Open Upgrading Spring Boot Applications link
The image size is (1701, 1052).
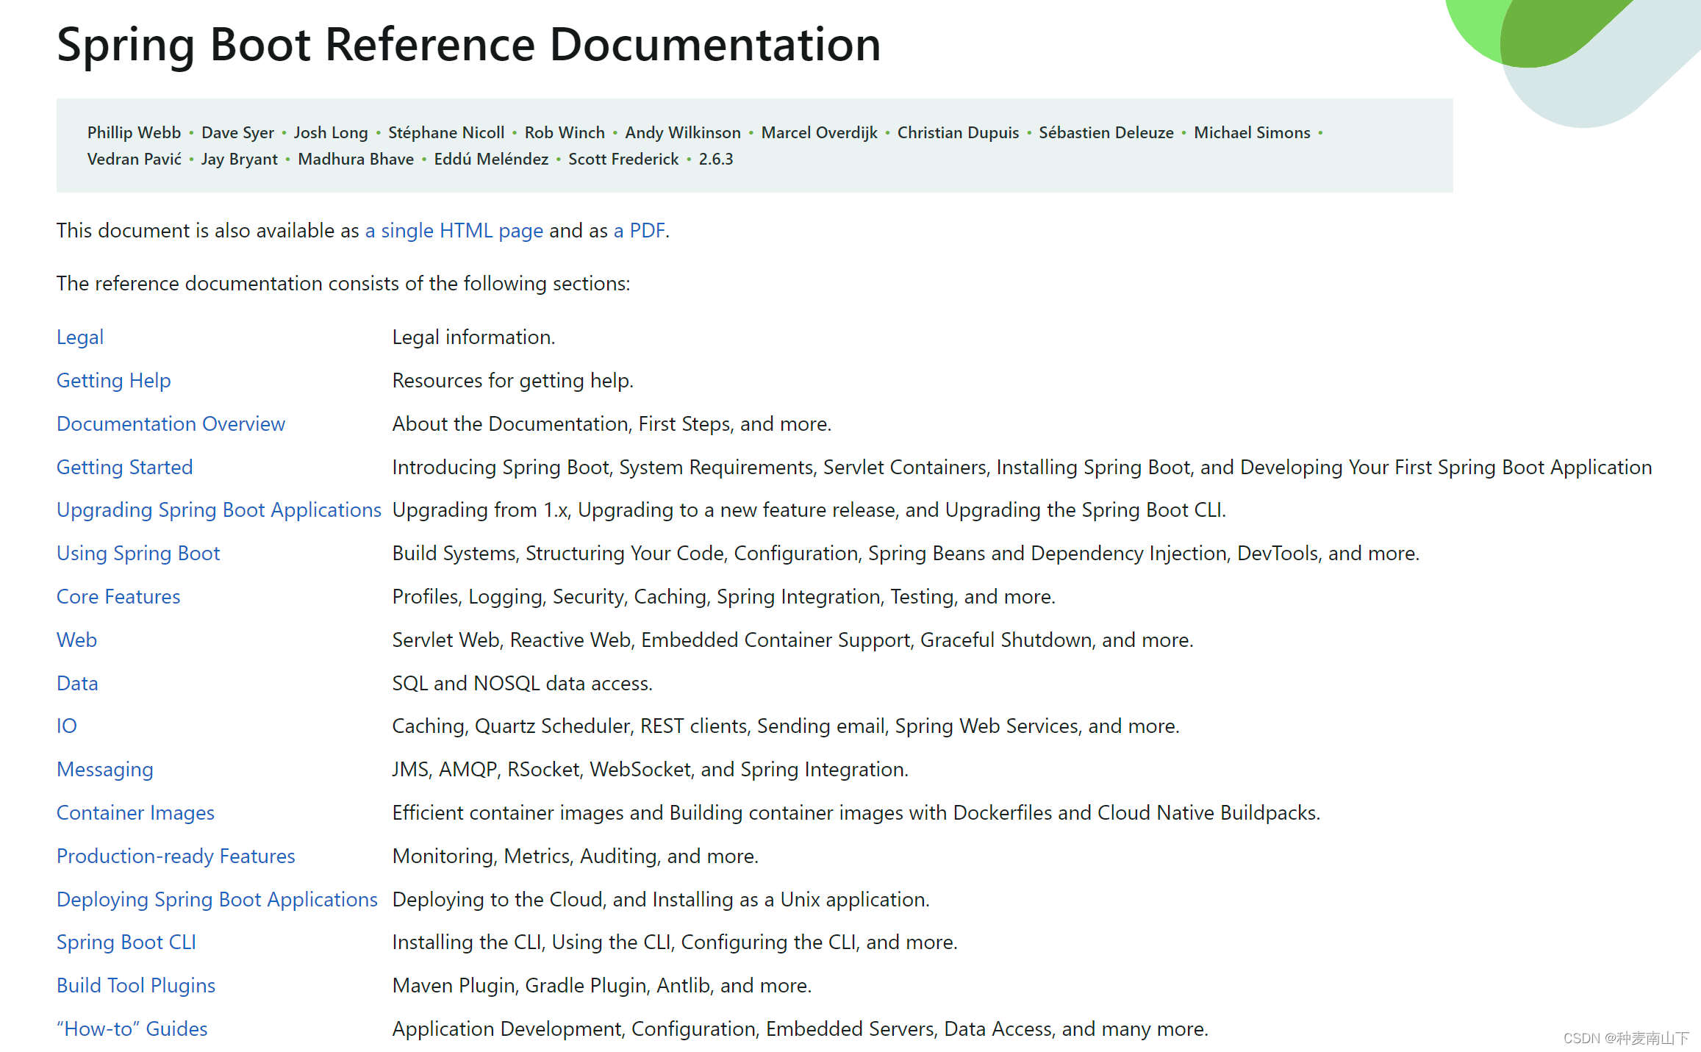click(219, 510)
